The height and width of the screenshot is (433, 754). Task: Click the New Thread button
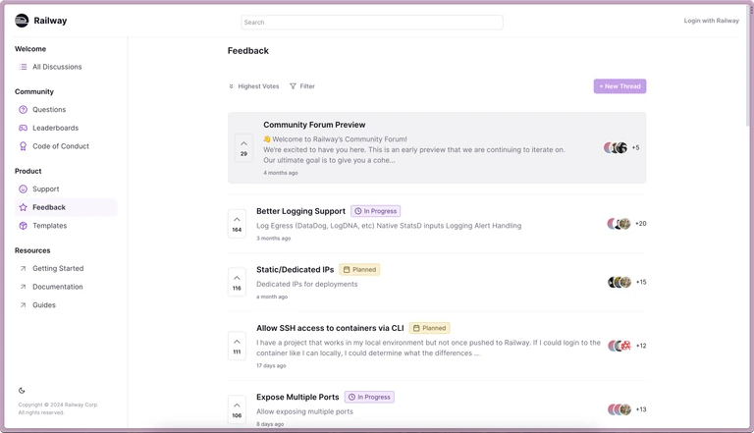click(x=619, y=86)
